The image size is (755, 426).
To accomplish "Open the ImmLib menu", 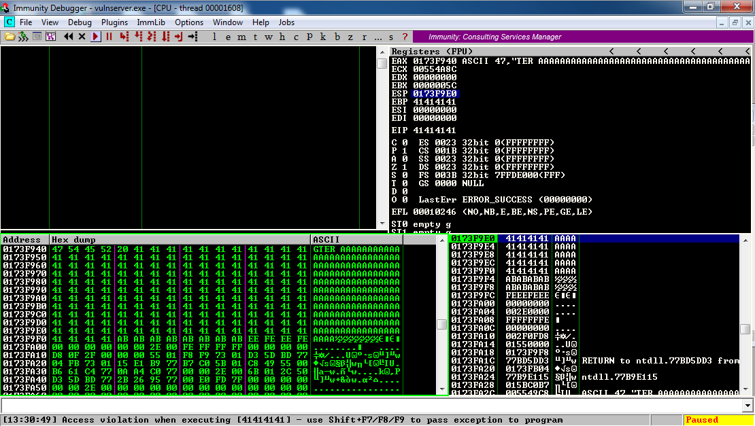I will (x=151, y=22).
